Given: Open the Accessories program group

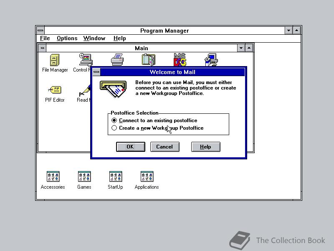Looking at the screenshot, I should point(53,177).
